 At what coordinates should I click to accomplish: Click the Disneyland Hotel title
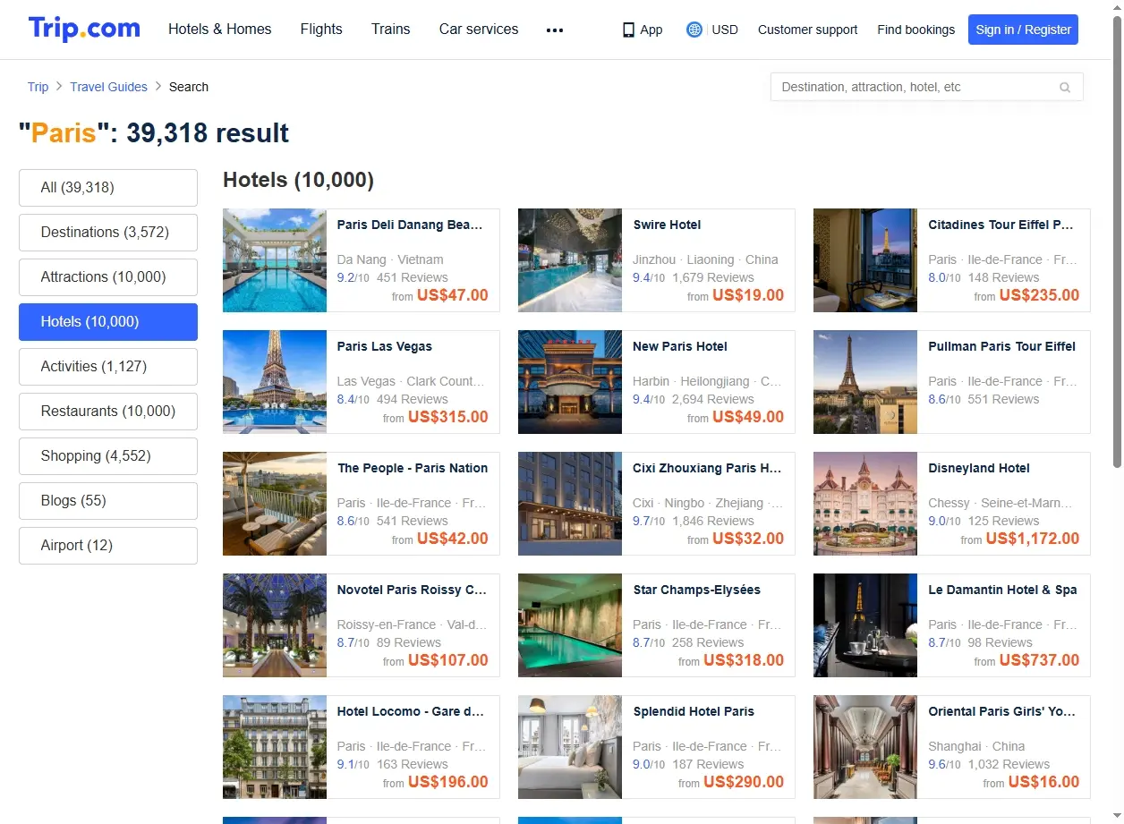(979, 468)
